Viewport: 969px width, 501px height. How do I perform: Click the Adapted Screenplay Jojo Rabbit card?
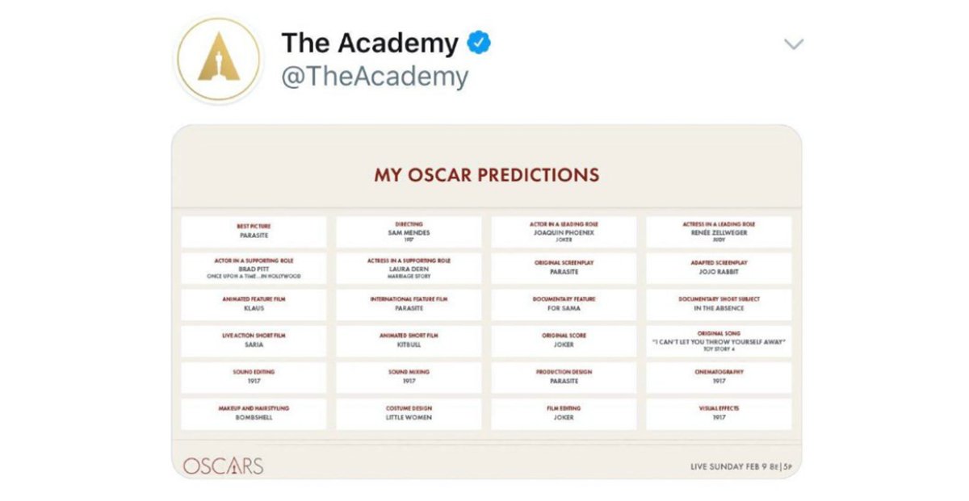pos(719,269)
